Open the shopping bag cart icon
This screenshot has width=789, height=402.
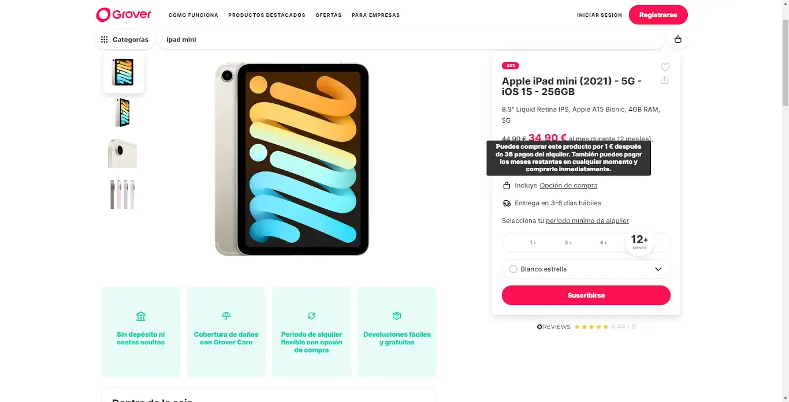(678, 40)
